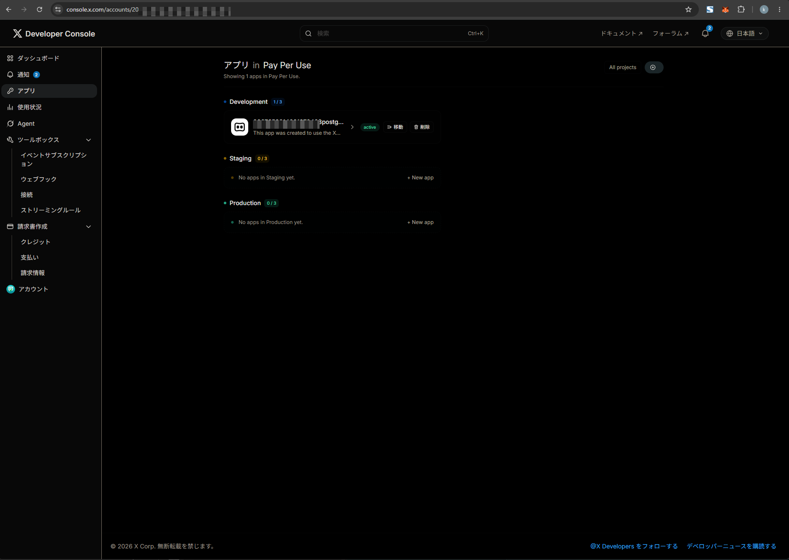
Task: Click the active status badge
Action: (370, 127)
